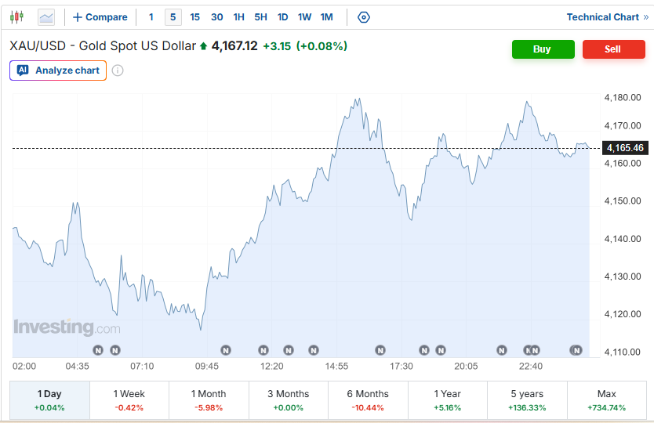654x423 pixels.
Task: Open news marker below 09:45 label
Action: 226,350
